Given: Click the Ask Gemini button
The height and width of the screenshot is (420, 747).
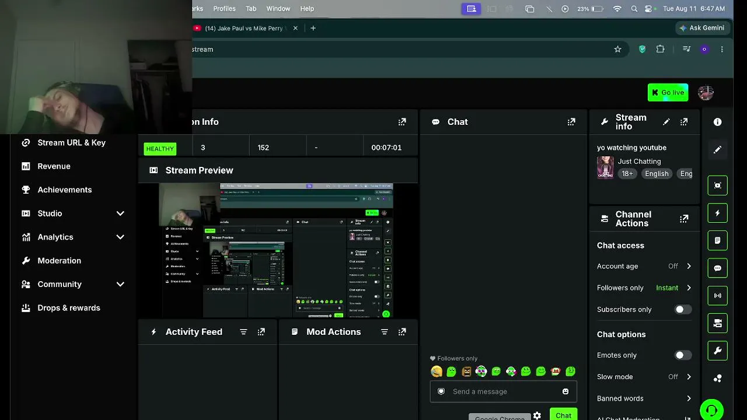Looking at the screenshot, I should tap(701, 28).
